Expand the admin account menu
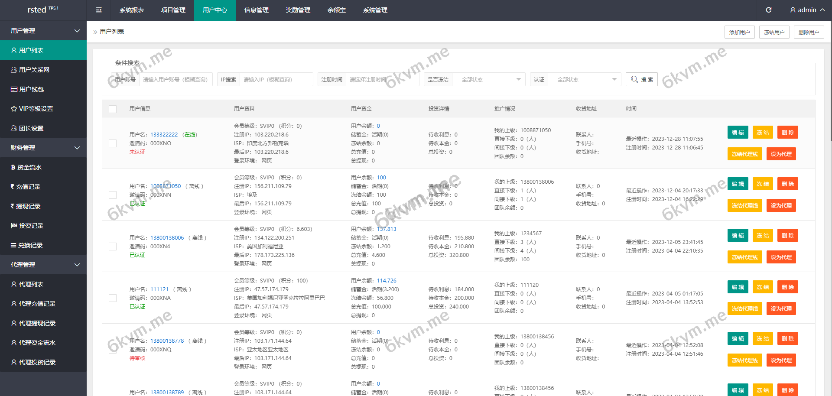Image resolution: width=832 pixels, height=396 pixels. click(x=807, y=10)
